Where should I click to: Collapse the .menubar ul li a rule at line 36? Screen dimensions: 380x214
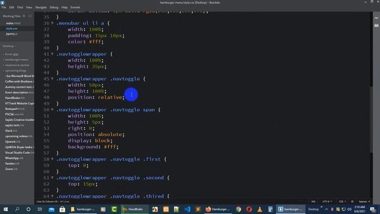[x=52, y=23]
